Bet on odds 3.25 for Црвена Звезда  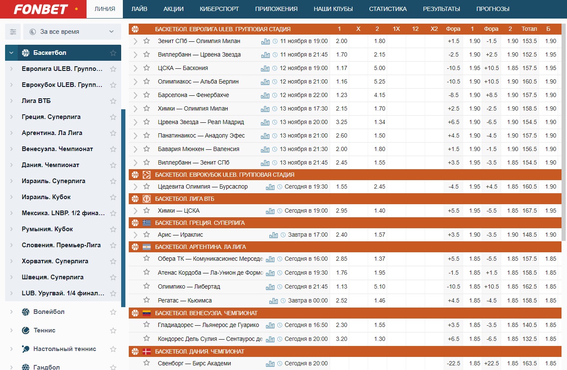[342, 122]
